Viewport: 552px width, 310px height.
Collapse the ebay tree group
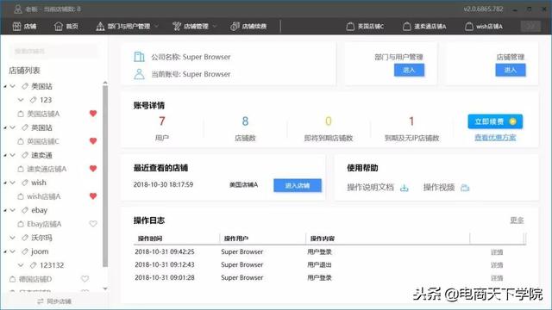(x=13, y=210)
